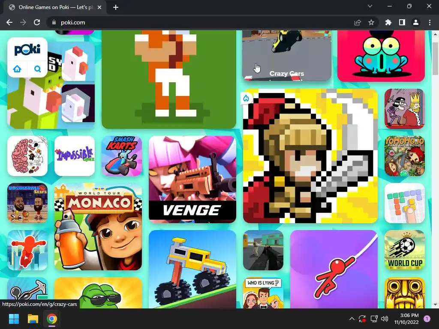This screenshot has height=329, width=439.
Task: Open the Chrome profile avatar icon
Action: pyautogui.click(x=416, y=22)
